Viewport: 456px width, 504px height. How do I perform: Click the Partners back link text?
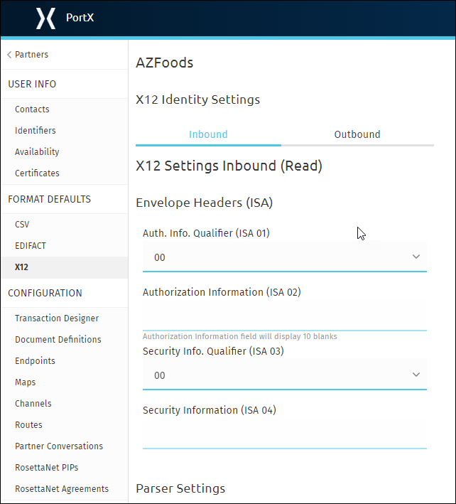pos(31,55)
